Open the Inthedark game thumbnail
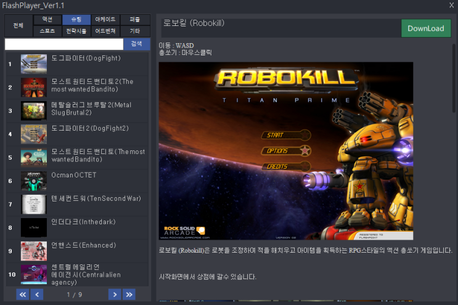Viewport: 458px width, 305px height. point(33,227)
